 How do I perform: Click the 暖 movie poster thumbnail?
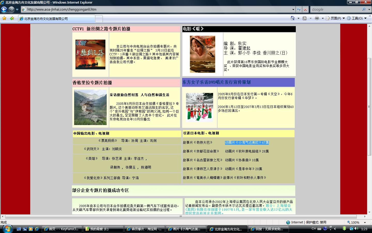click(202, 54)
